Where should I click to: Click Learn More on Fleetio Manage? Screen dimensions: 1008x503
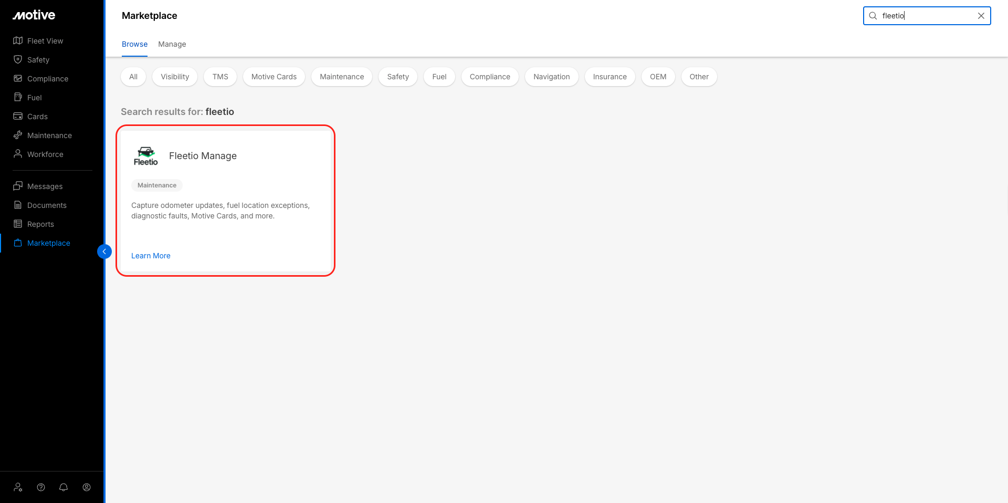[151, 256]
